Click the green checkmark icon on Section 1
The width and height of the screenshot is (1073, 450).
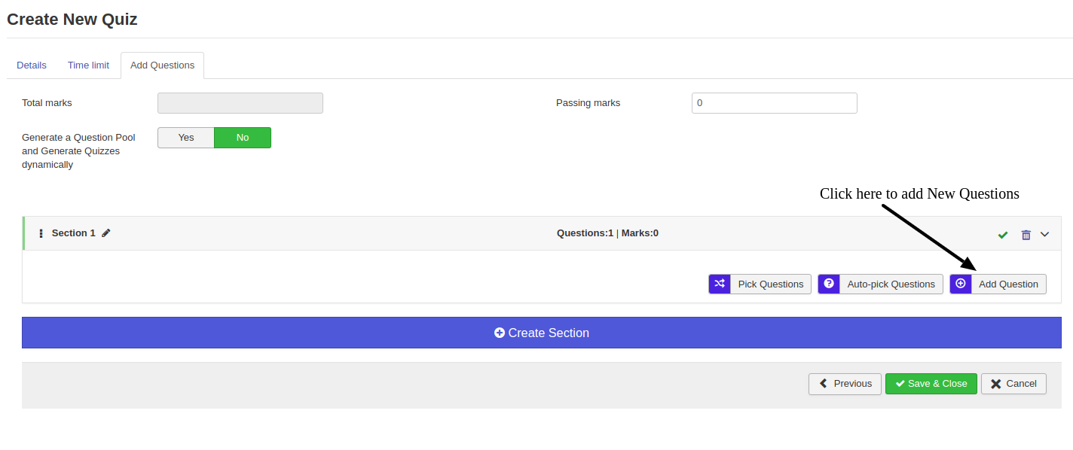click(1002, 235)
